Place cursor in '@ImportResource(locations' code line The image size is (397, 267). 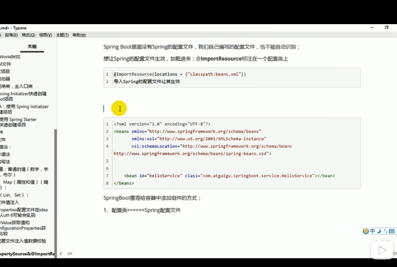click(x=180, y=74)
